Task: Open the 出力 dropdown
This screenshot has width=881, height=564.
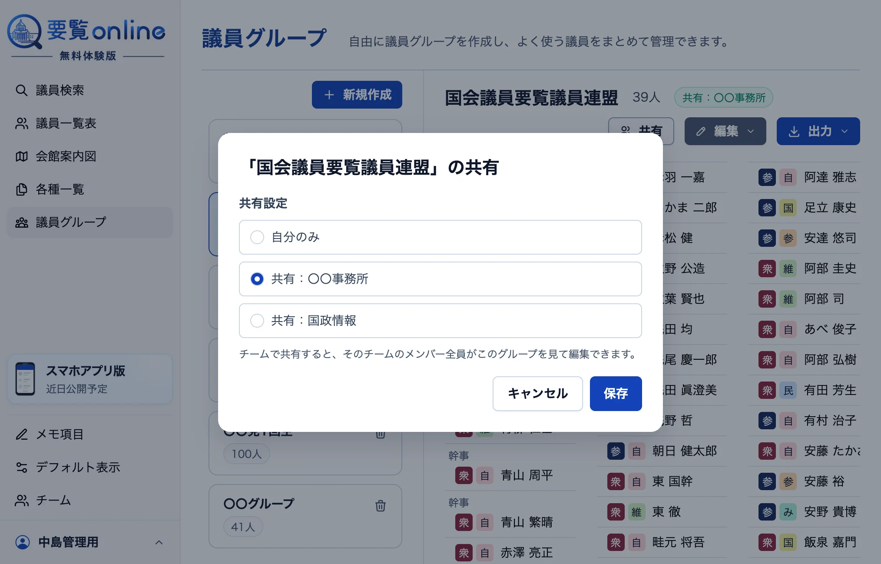Action: click(x=818, y=131)
